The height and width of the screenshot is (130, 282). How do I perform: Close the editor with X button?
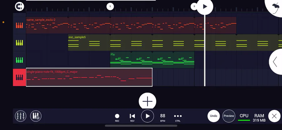tap(274, 116)
